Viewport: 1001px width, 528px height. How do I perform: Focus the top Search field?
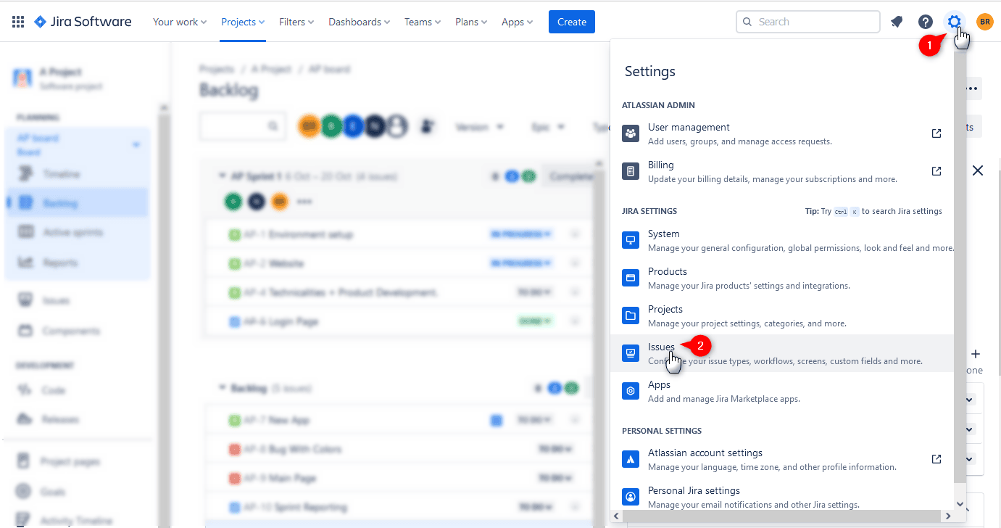pos(808,22)
